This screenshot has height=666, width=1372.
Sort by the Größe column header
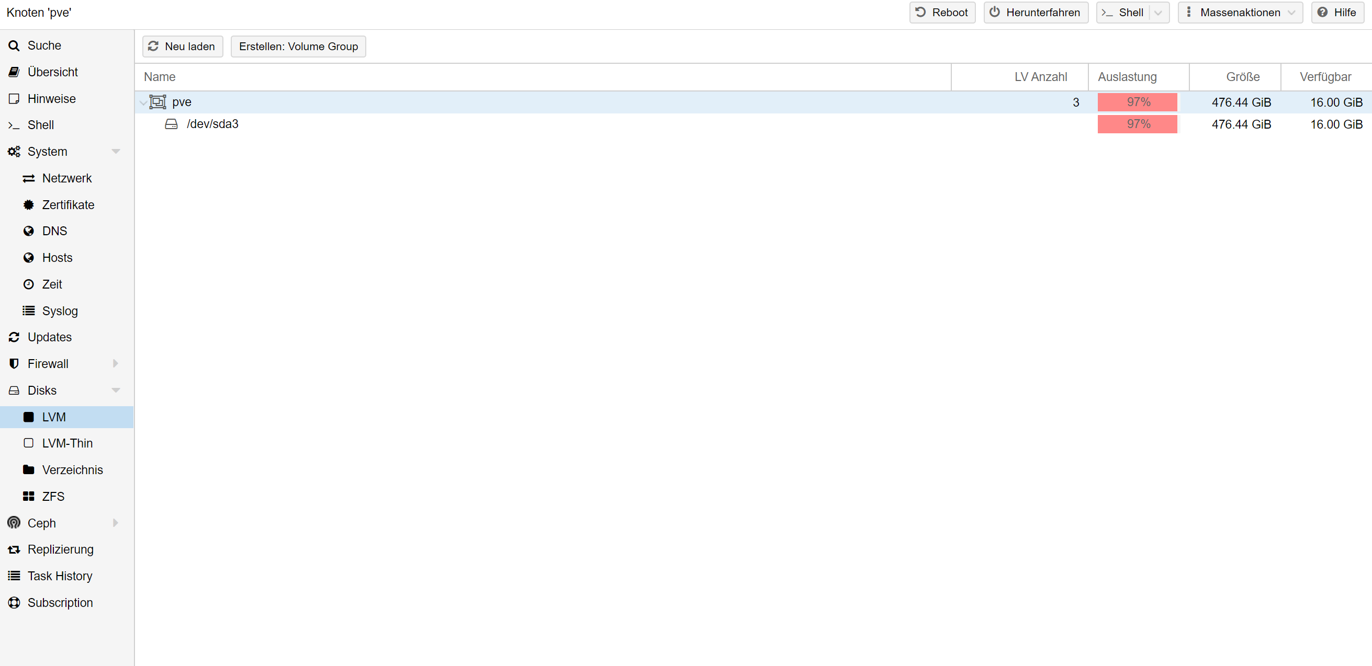pyautogui.click(x=1243, y=77)
